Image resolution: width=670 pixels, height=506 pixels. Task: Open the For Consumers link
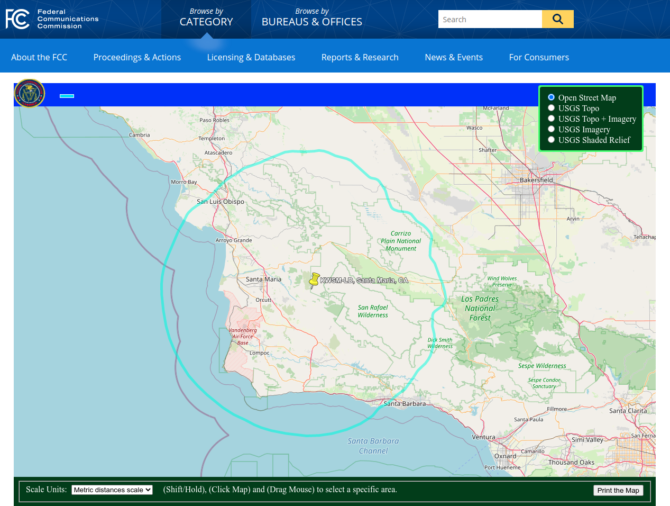(x=539, y=57)
